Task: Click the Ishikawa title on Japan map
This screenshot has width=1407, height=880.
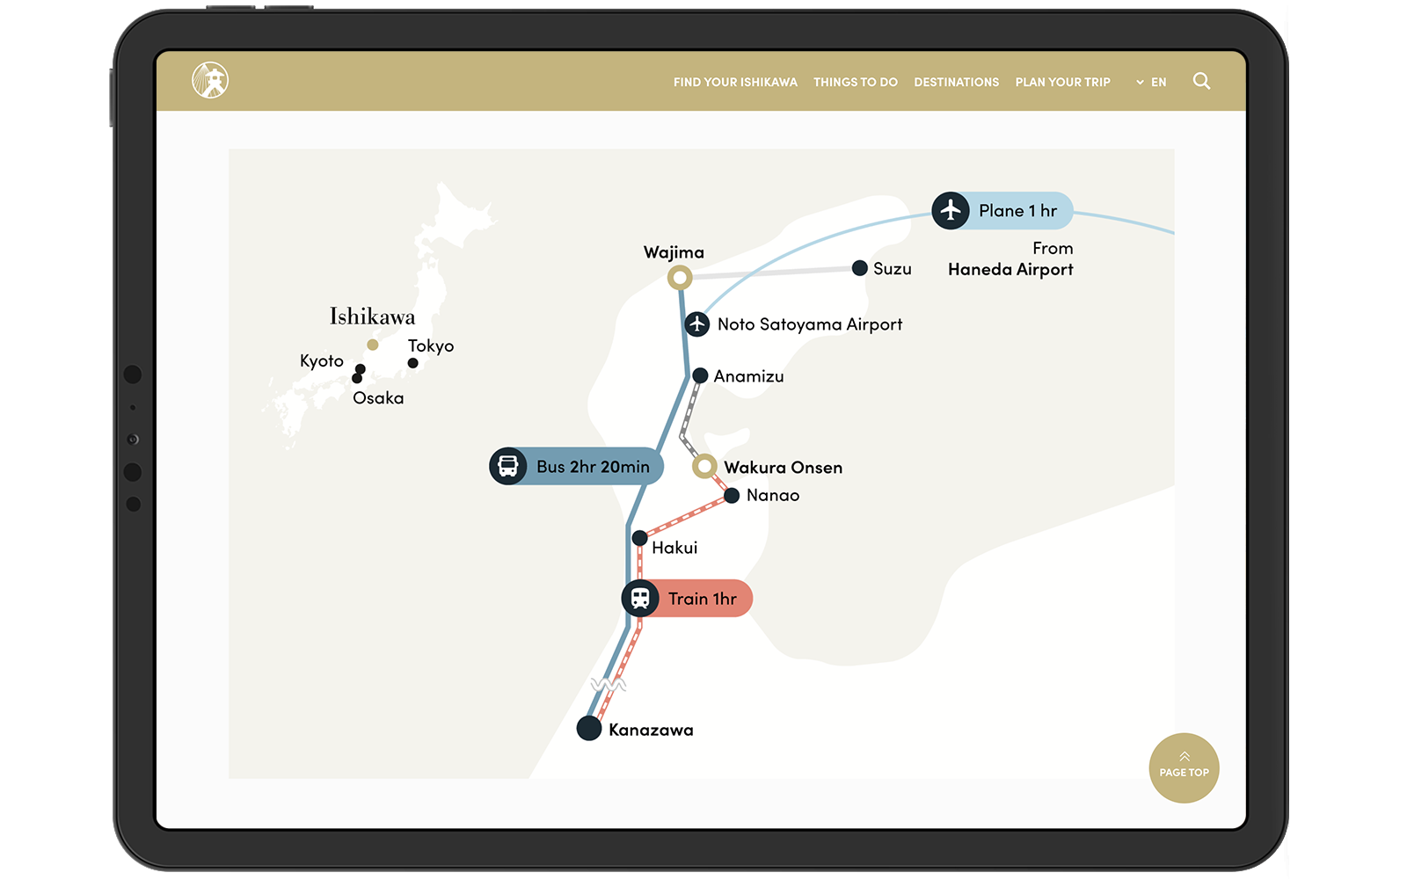Action: [372, 316]
